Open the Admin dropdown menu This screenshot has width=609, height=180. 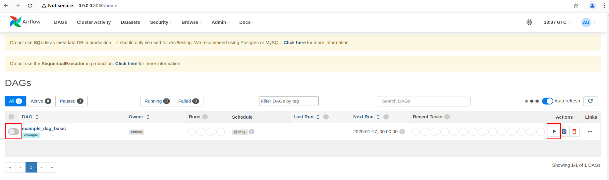[x=220, y=22]
